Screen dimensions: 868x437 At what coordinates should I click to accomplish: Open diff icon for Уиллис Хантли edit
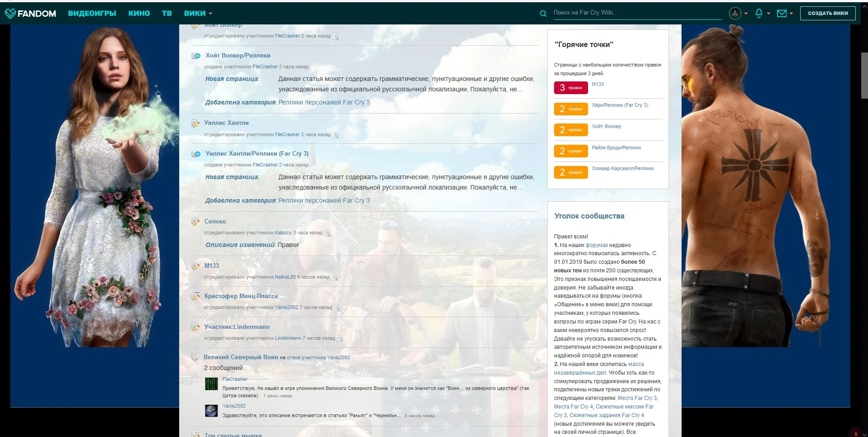click(x=336, y=135)
